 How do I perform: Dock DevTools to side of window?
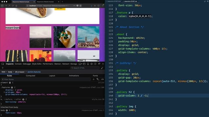(x=95, y=64)
